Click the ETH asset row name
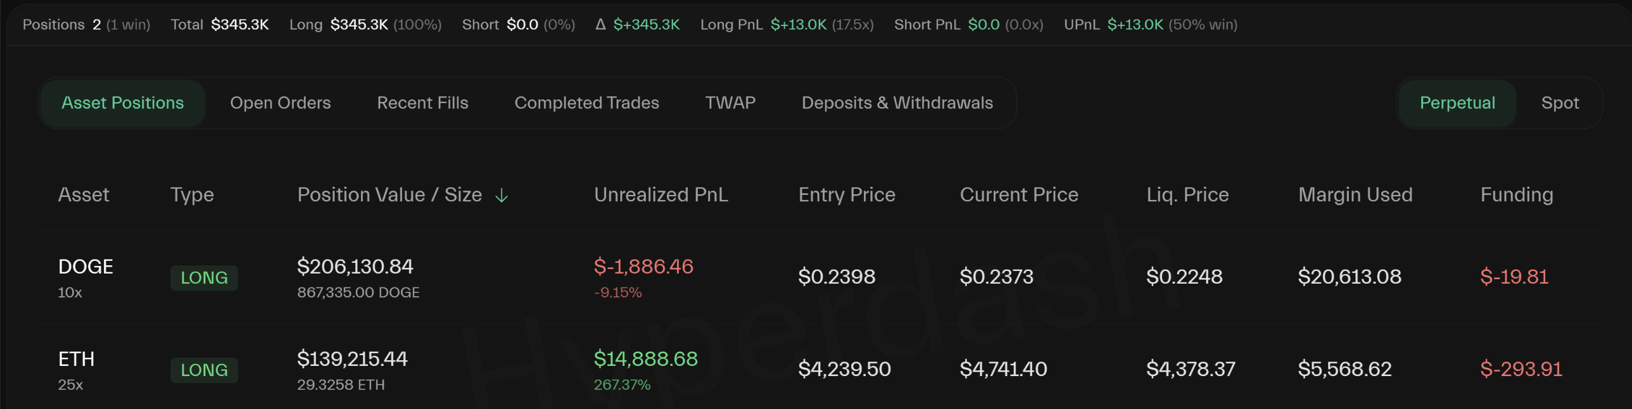The height and width of the screenshot is (409, 1632). pos(76,359)
